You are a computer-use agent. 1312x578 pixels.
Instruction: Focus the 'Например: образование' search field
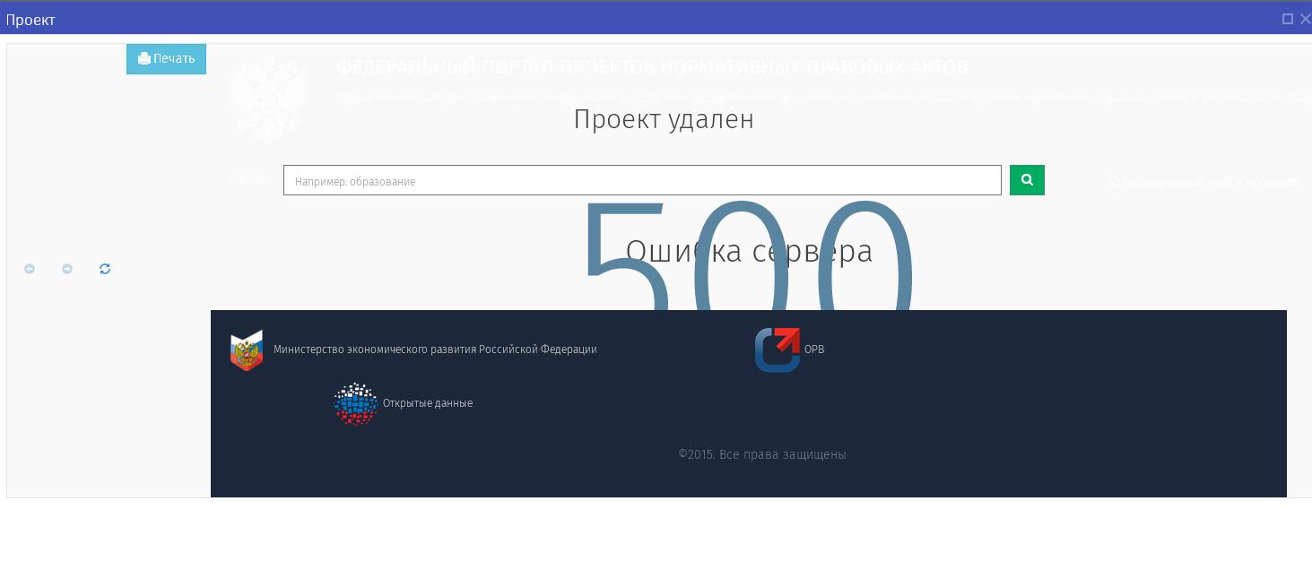tap(642, 180)
